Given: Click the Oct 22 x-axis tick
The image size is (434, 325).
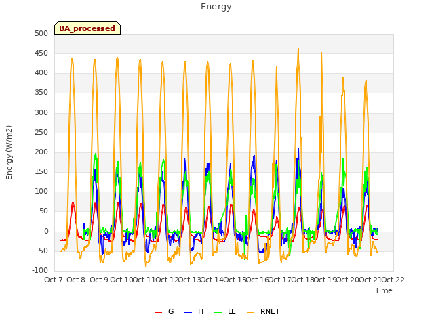Looking at the screenshot, I should pyautogui.click(x=393, y=280).
